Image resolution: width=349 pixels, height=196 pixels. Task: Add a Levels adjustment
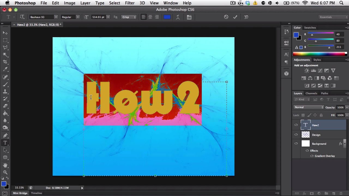coord(313,71)
